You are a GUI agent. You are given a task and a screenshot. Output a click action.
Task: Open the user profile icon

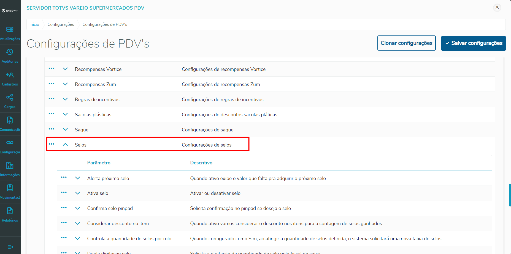[x=497, y=8]
